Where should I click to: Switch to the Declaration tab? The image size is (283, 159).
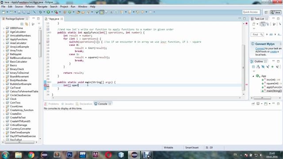coord(84,104)
